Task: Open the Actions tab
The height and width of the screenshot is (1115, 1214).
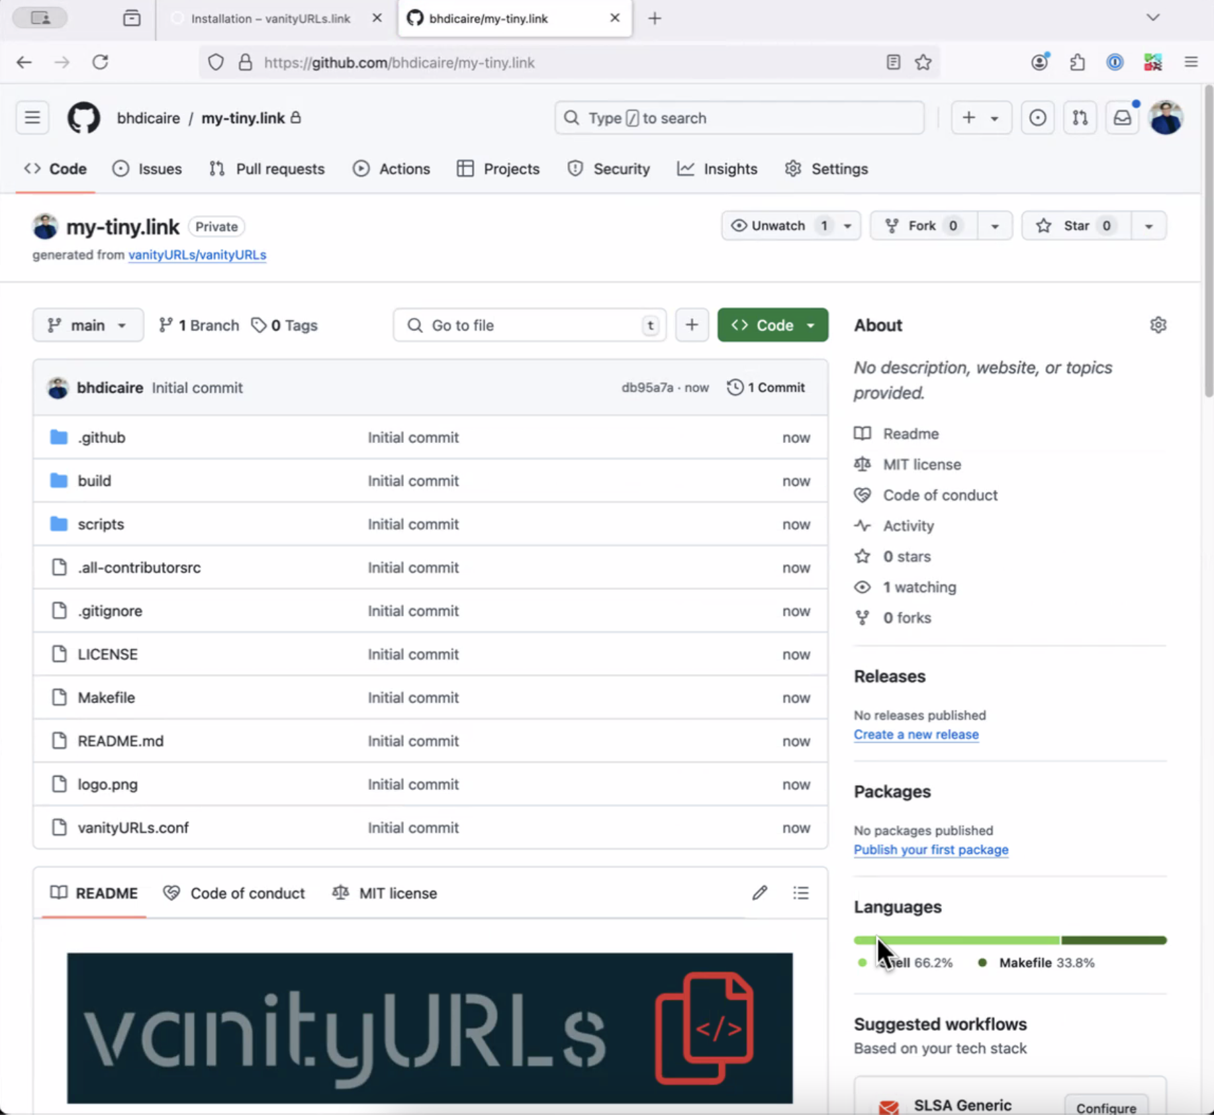Action: click(x=391, y=169)
